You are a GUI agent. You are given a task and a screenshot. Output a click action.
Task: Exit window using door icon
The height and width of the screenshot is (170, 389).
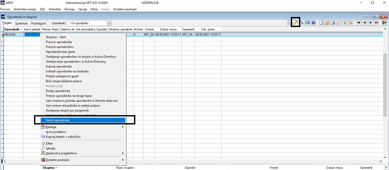click(x=384, y=23)
